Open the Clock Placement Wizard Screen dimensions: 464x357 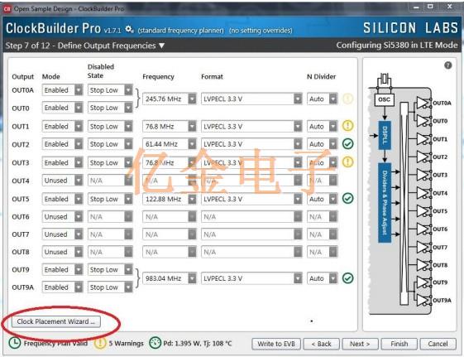click(x=56, y=321)
